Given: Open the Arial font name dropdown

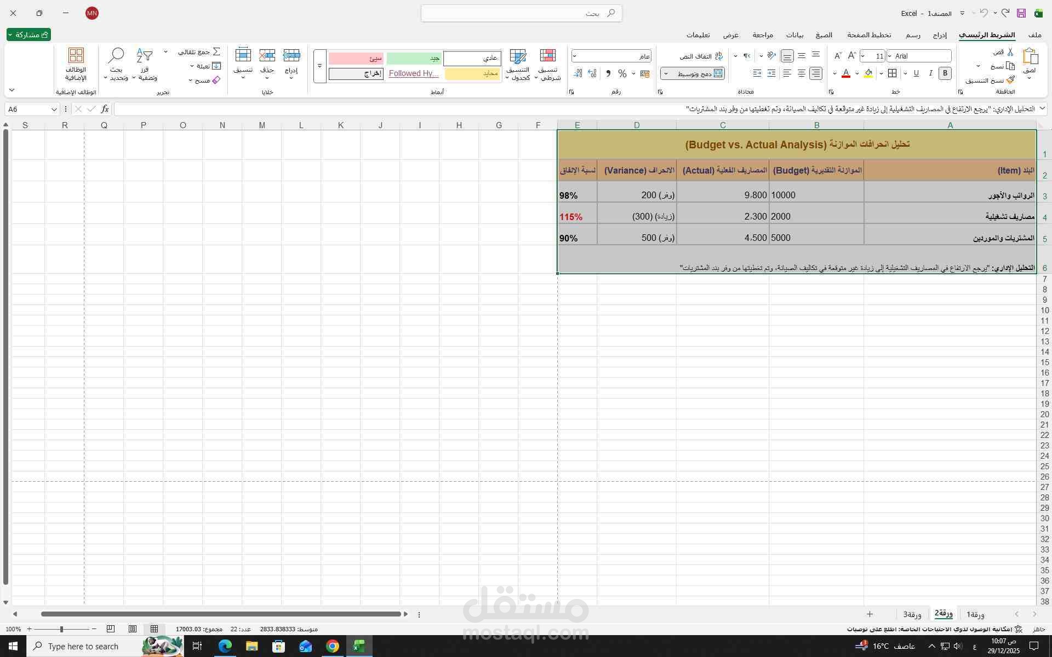Looking at the screenshot, I should (x=890, y=56).
